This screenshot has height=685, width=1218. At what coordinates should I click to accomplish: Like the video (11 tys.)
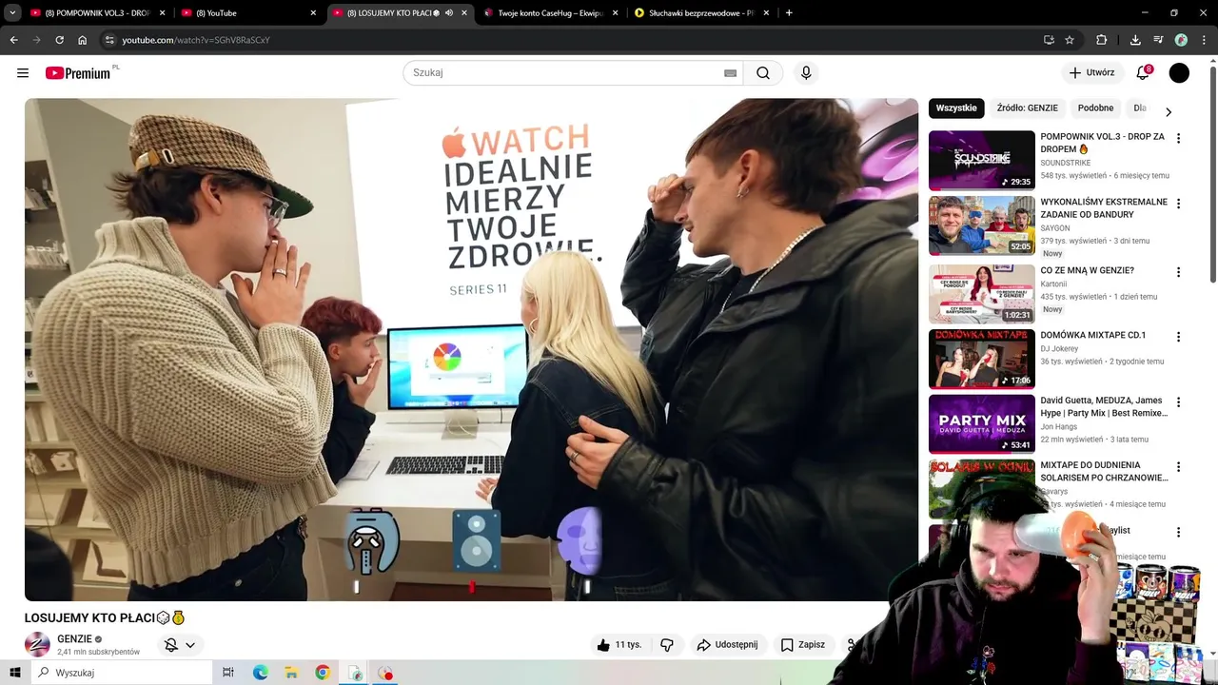pyautogui.click(x=619, y=644)
